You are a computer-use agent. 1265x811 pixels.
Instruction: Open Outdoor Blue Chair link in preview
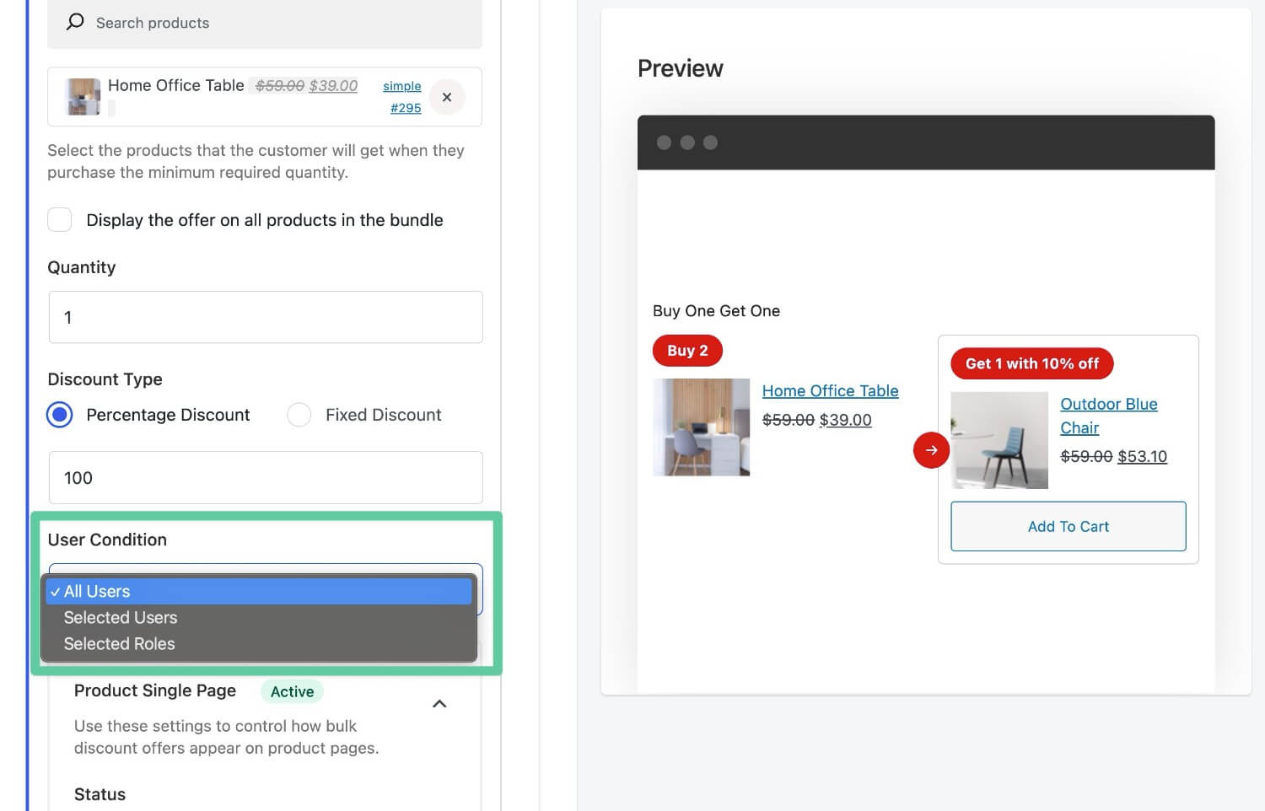click(x=1108, y=416)
